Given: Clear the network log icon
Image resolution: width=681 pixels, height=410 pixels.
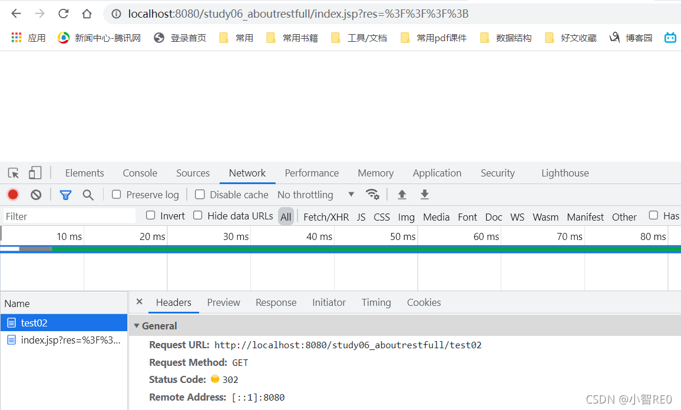Looking at the screenshot, I should pos(36,195).
